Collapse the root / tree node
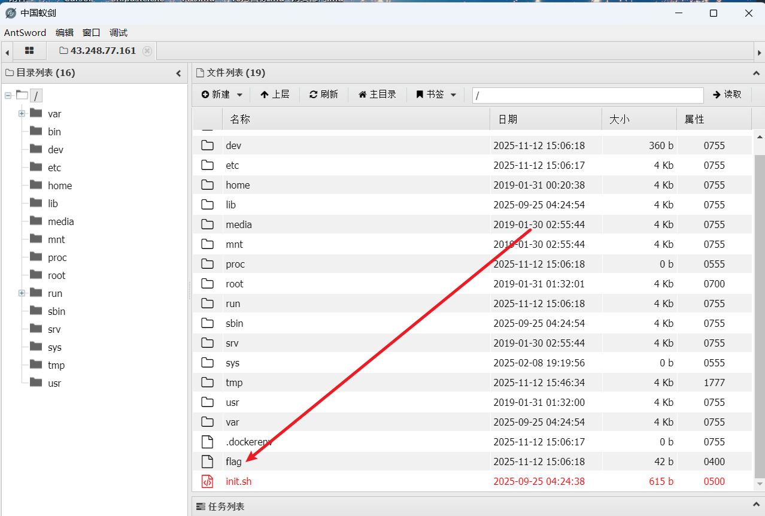This screenshot has height=516, width=765. coord(8,95)
